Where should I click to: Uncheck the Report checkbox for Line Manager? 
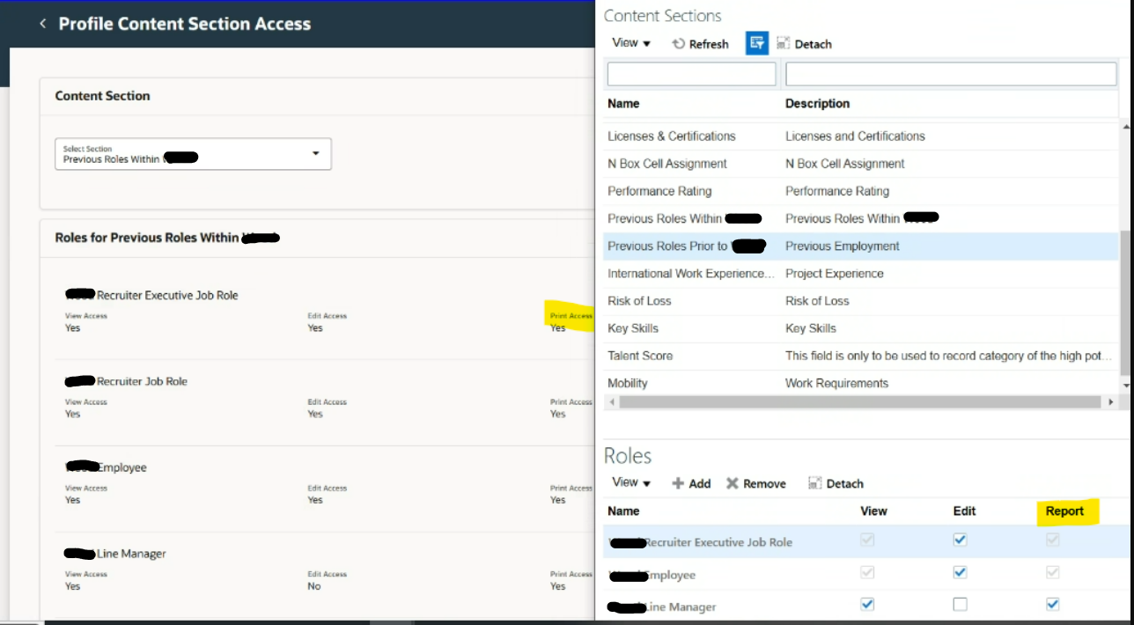(1052, 605)
